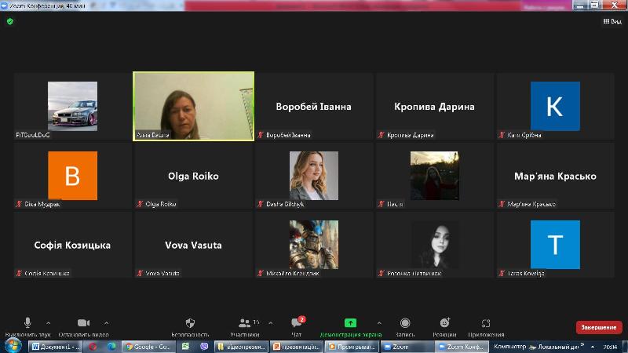Switch to media player taskbar item
Screen dimensions: 628x353
click(352, 347)
